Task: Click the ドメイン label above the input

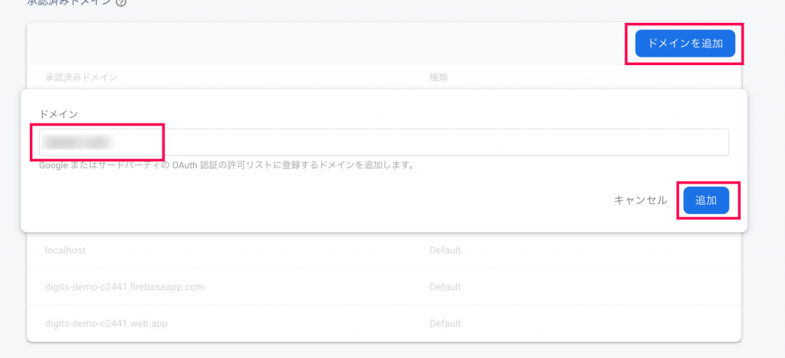Action: (58, 114)
